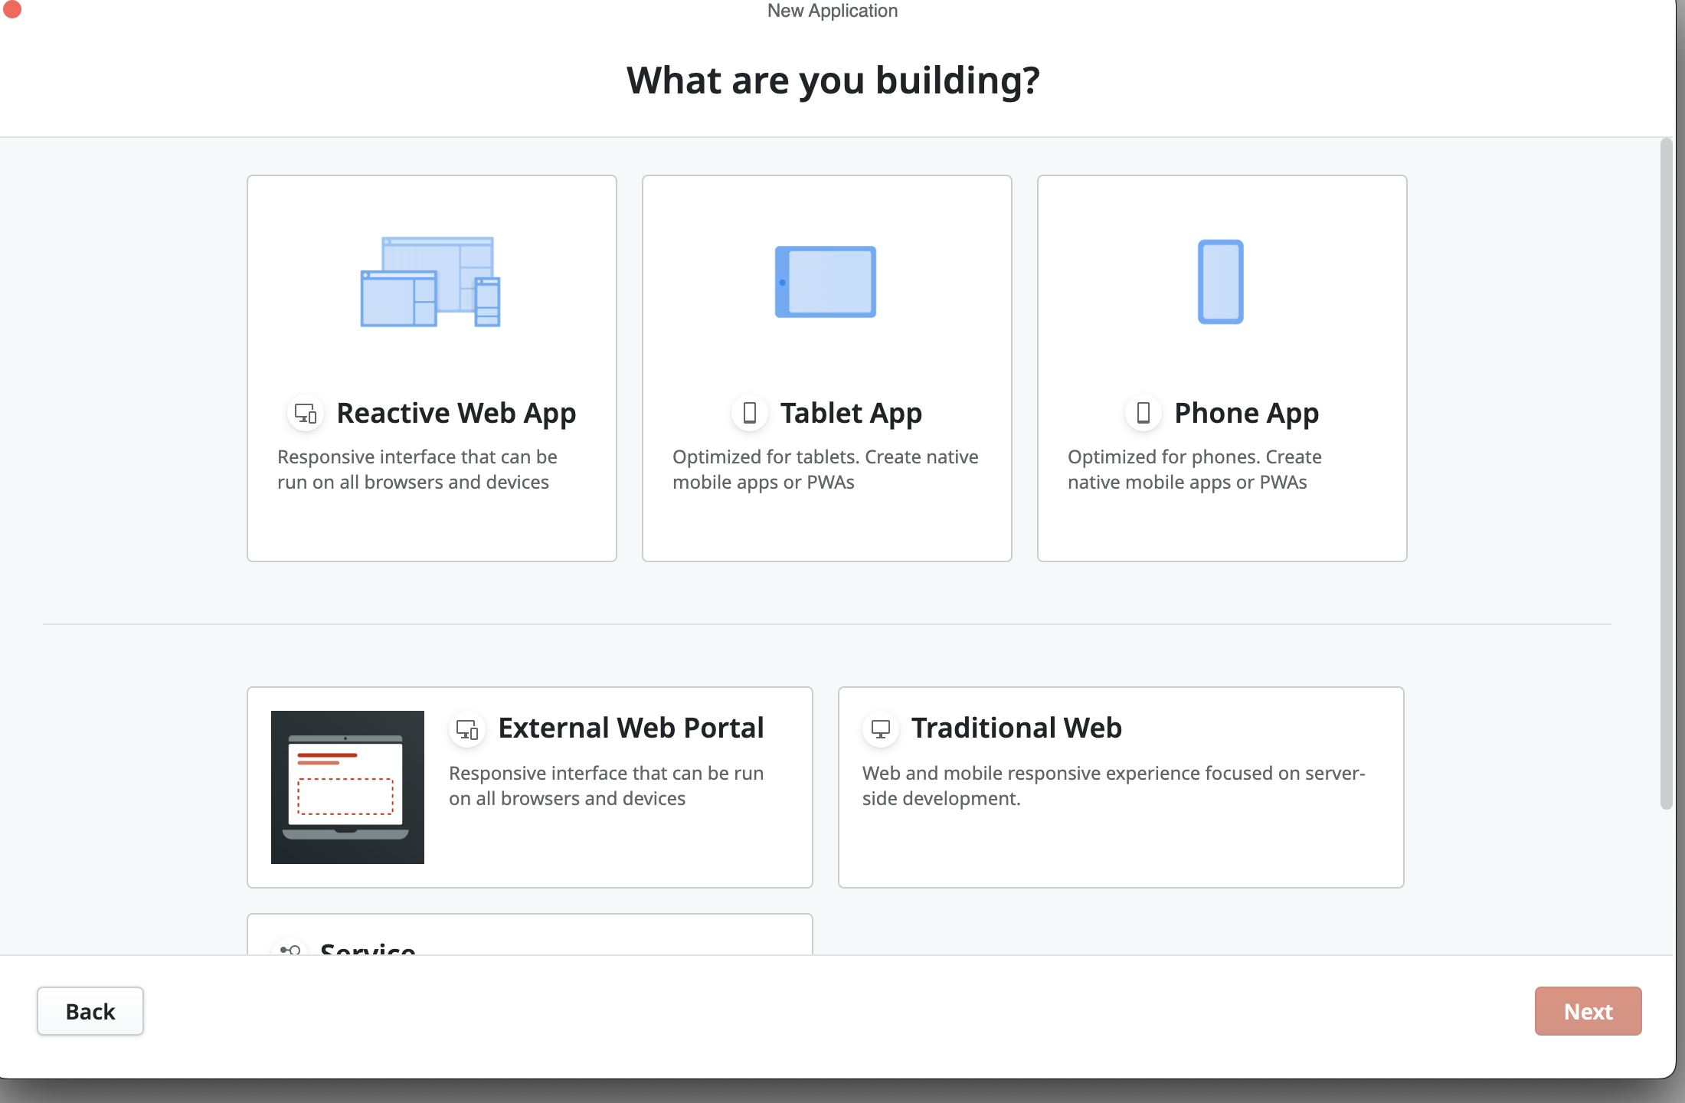Click the large blue tablet illustration
This screenshot has width=1685, height=1103.
(825, 282)
